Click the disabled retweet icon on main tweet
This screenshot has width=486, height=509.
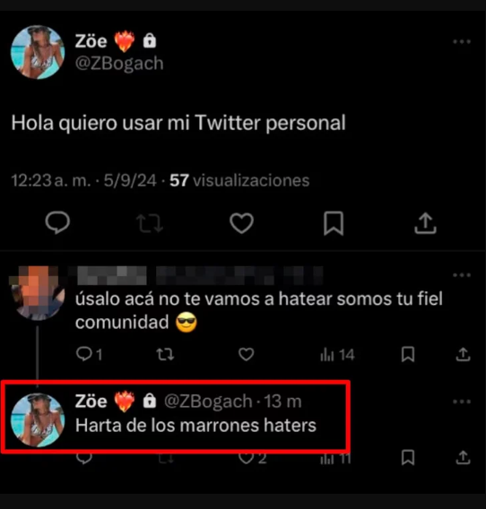pos(150,223)
